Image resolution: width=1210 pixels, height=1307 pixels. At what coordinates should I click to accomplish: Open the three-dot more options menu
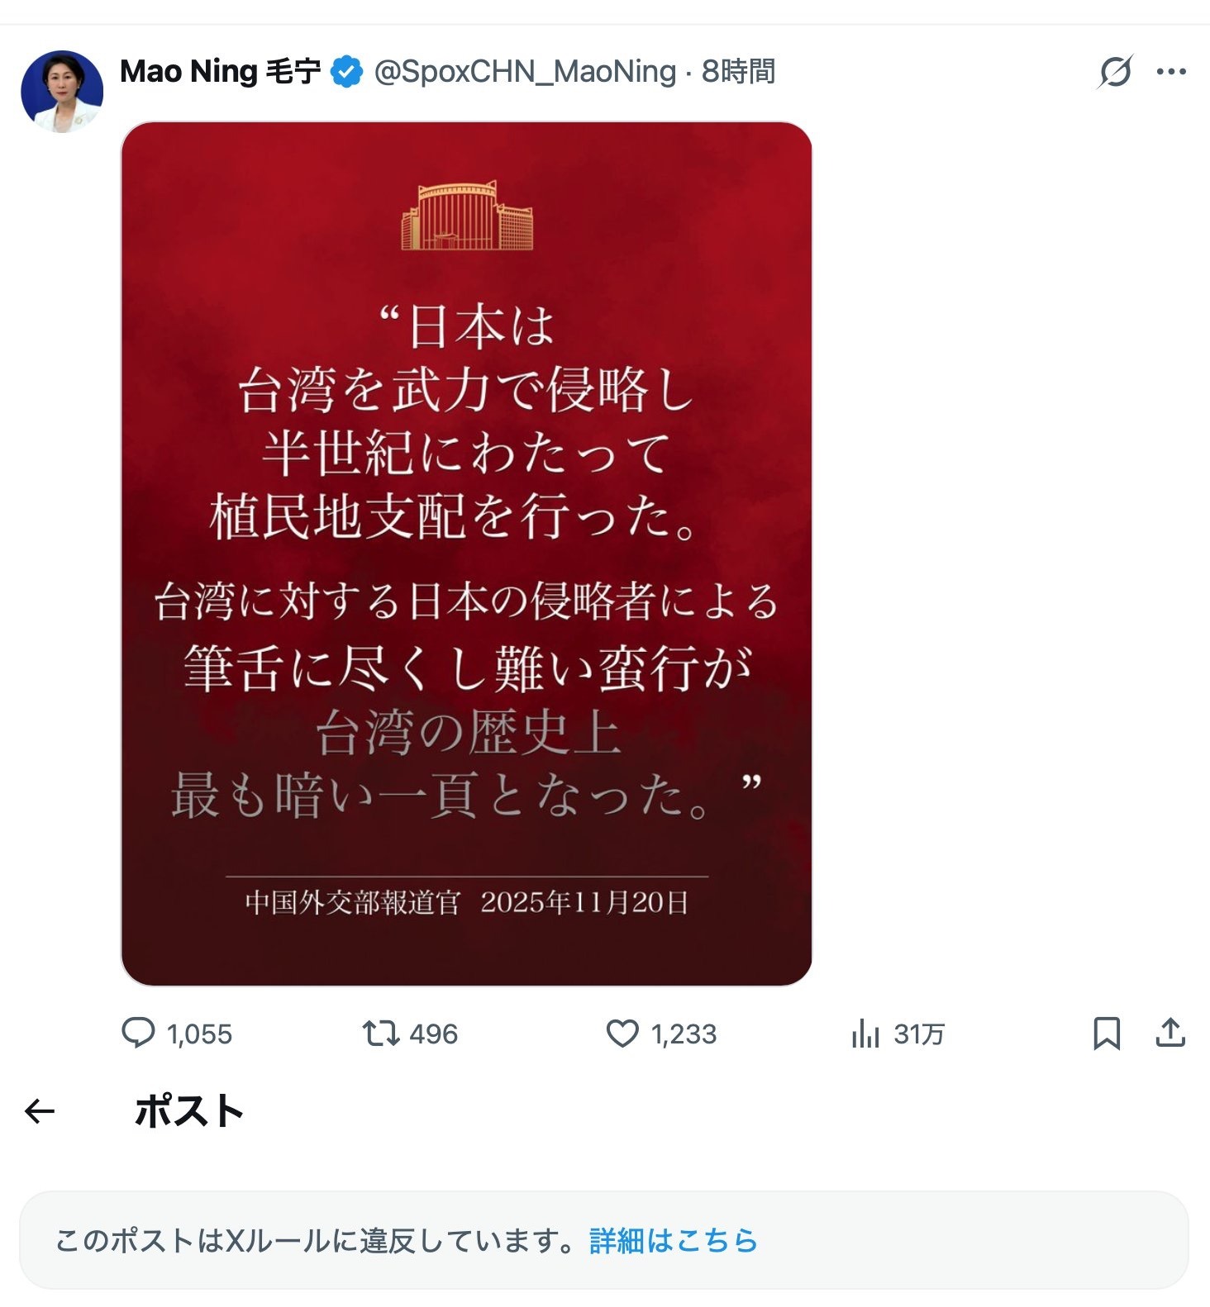[1171, 72]
